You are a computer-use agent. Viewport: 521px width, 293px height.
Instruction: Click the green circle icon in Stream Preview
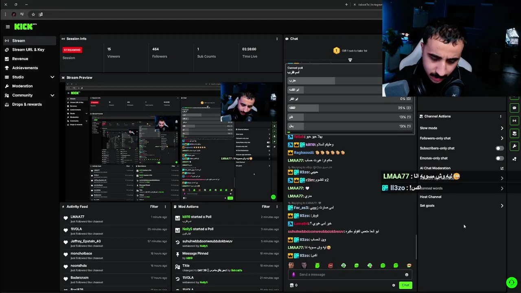pos(273,197)
